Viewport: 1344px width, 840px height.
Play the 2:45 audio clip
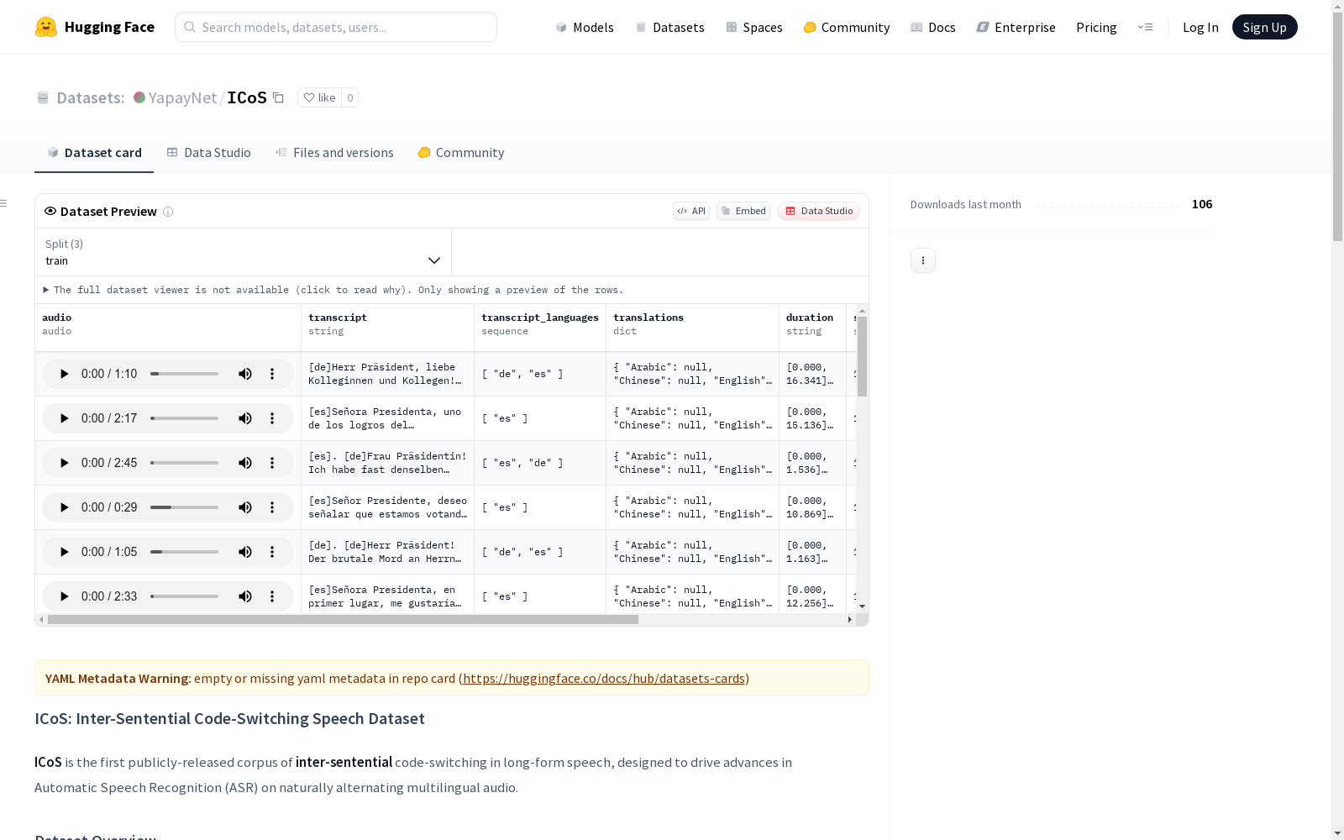64,463
